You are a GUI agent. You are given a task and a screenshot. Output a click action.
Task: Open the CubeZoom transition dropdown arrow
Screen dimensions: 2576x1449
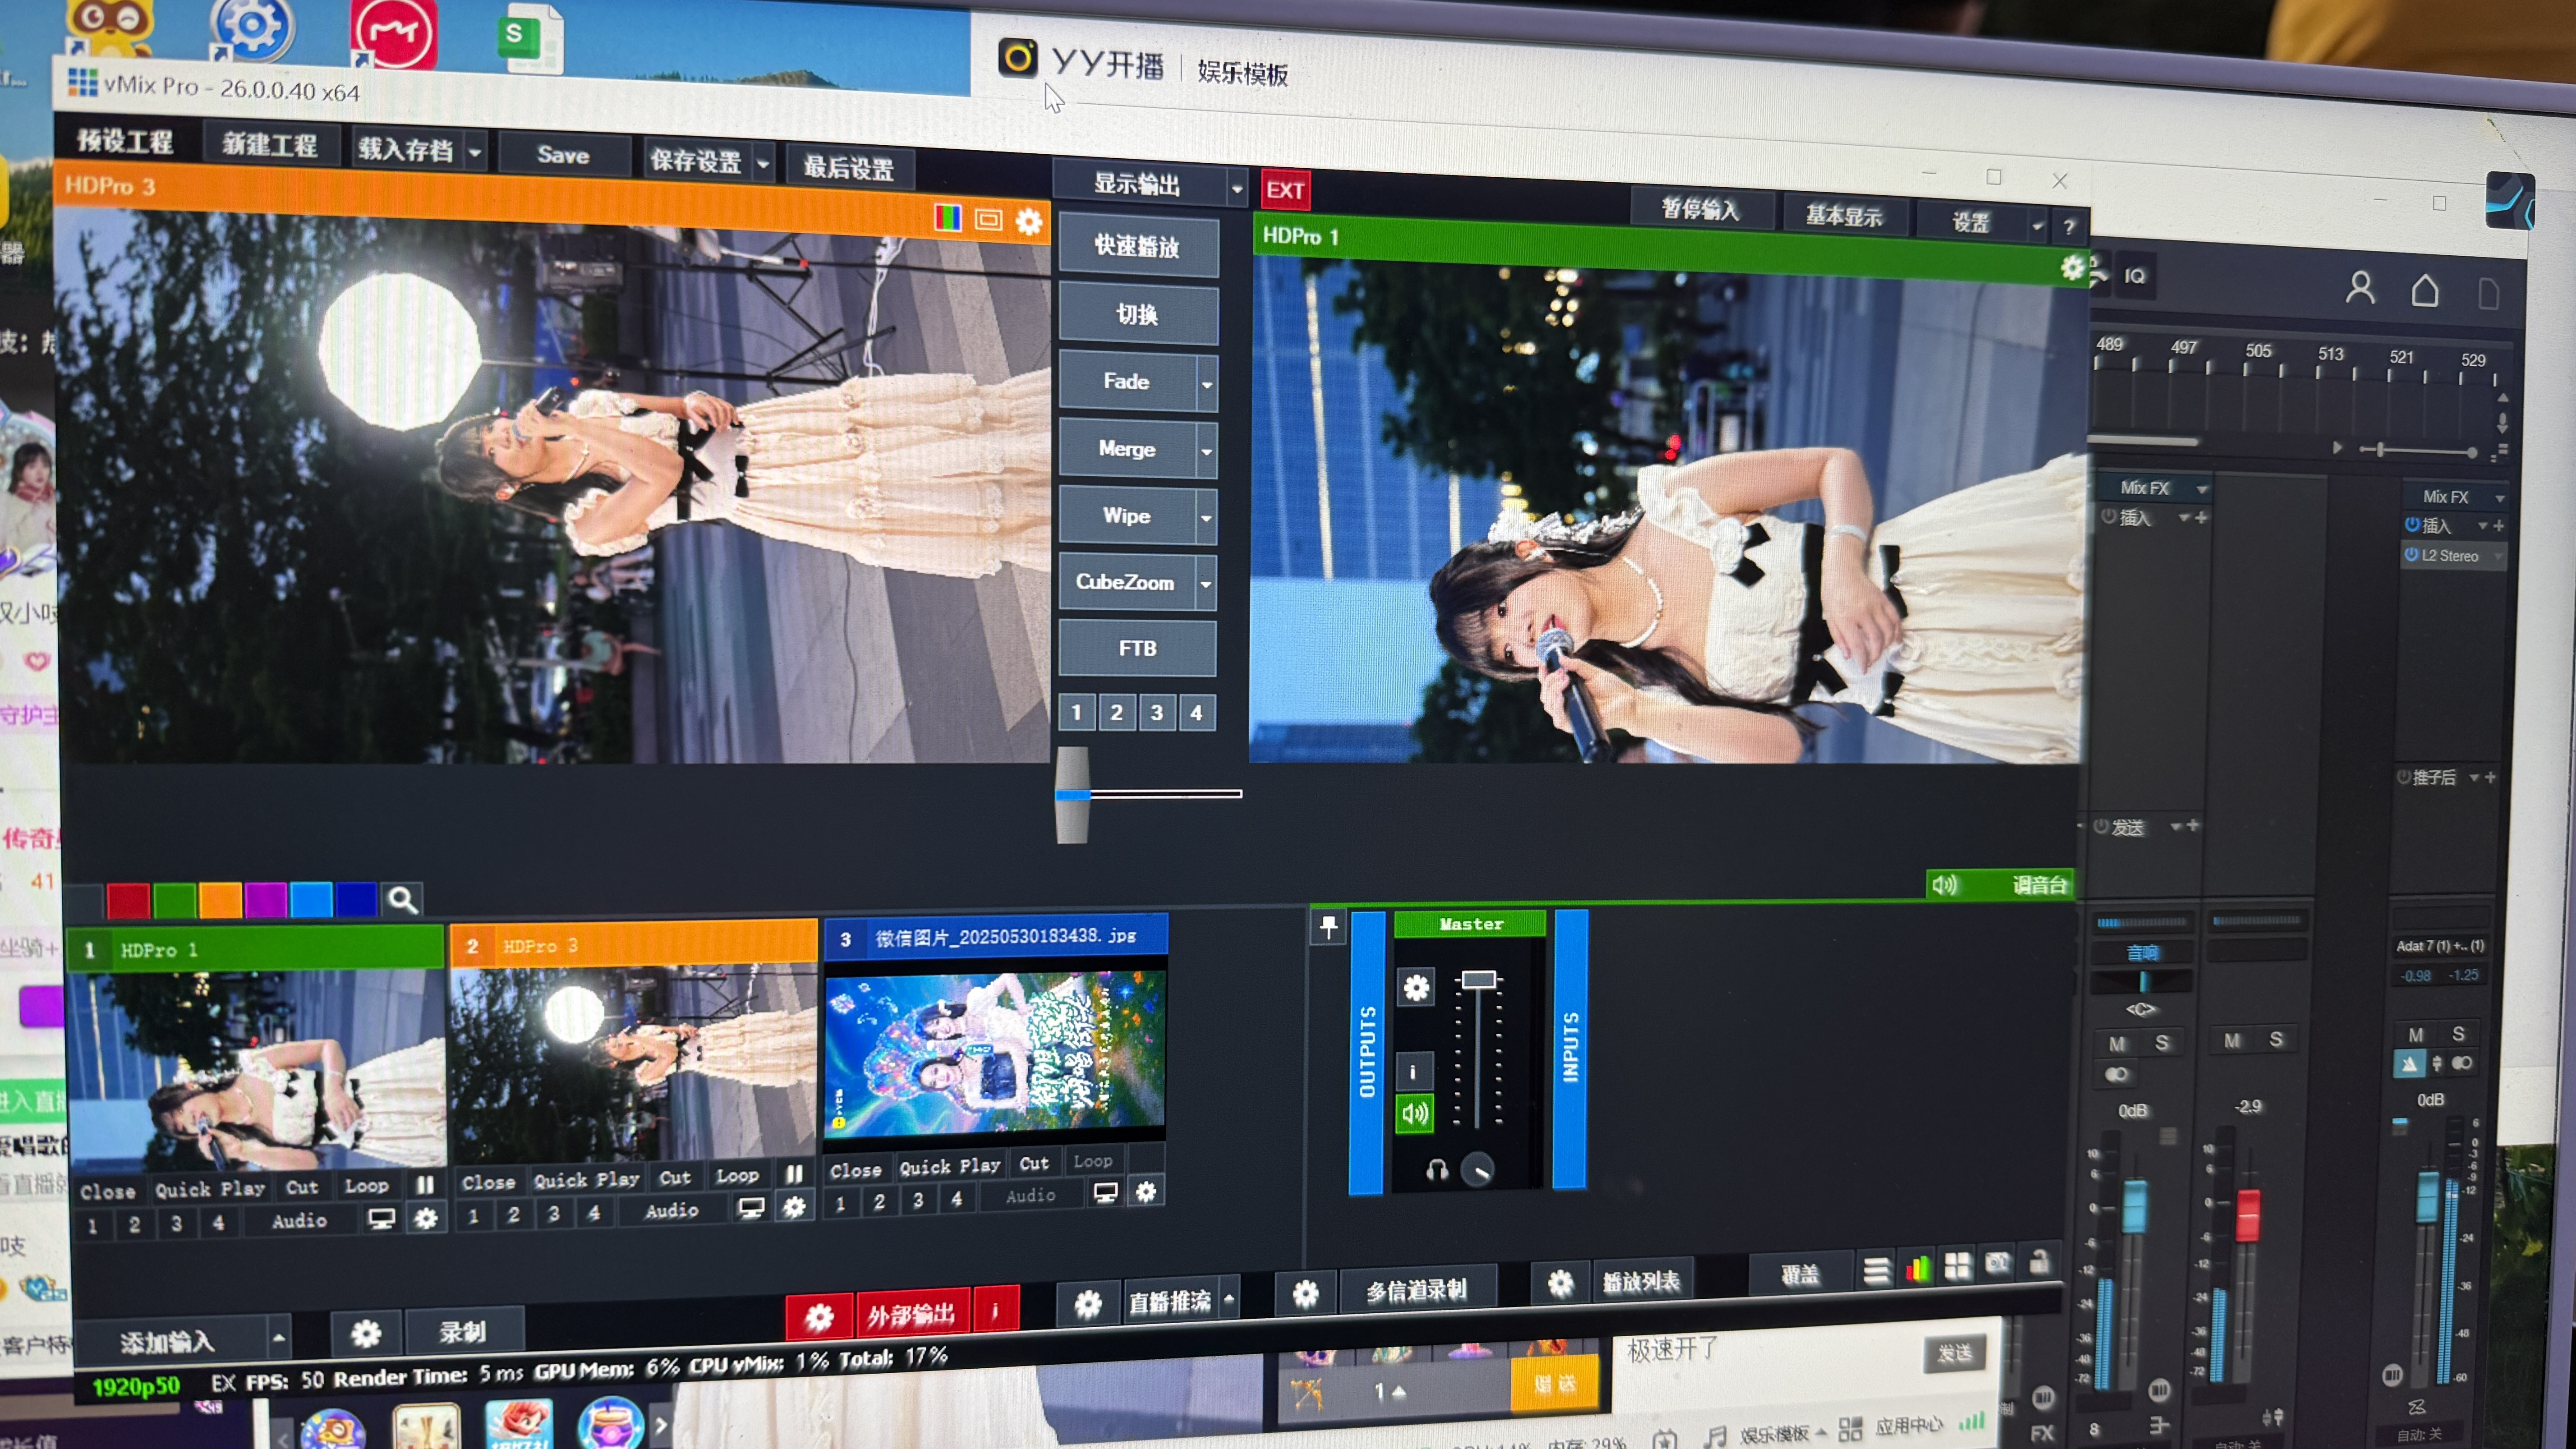point(1206,584)
